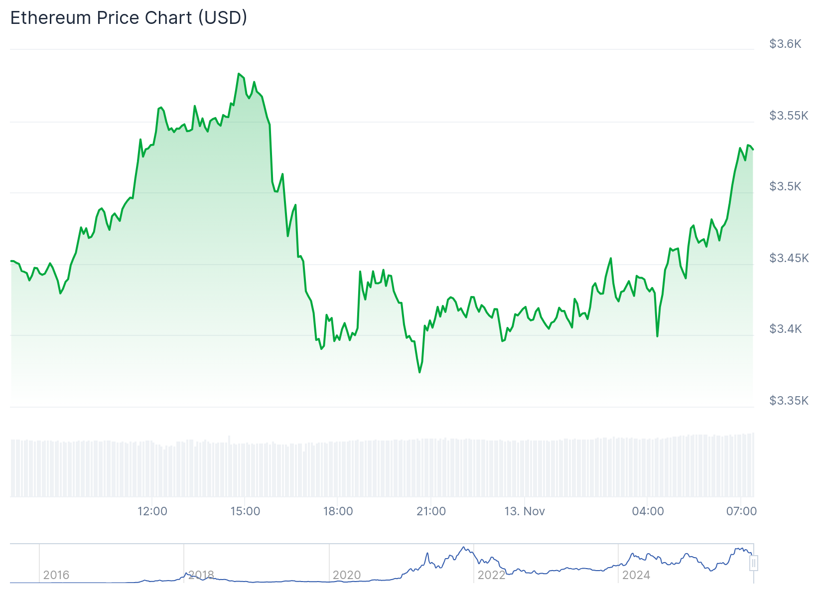Click the $3.35K price axis label

[x=789, y=401]
